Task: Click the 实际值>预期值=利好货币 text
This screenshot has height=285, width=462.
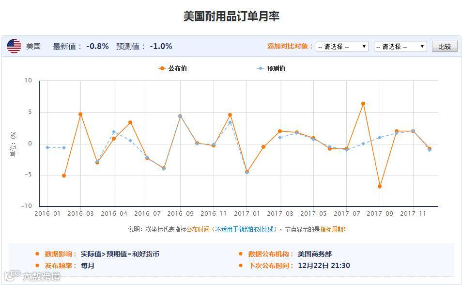Action: point(120,254)
